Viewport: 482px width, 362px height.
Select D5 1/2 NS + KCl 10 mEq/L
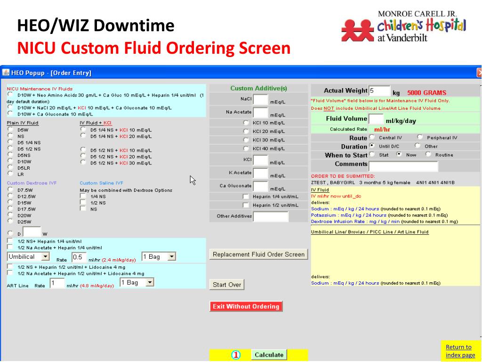(83, 149)
